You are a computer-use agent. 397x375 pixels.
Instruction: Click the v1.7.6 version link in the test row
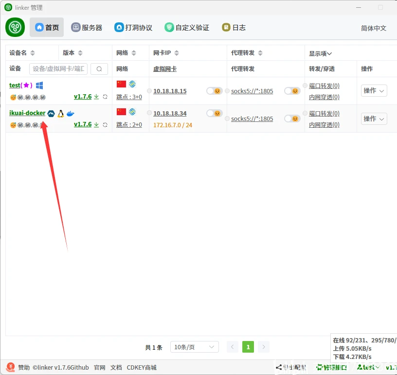83,97
